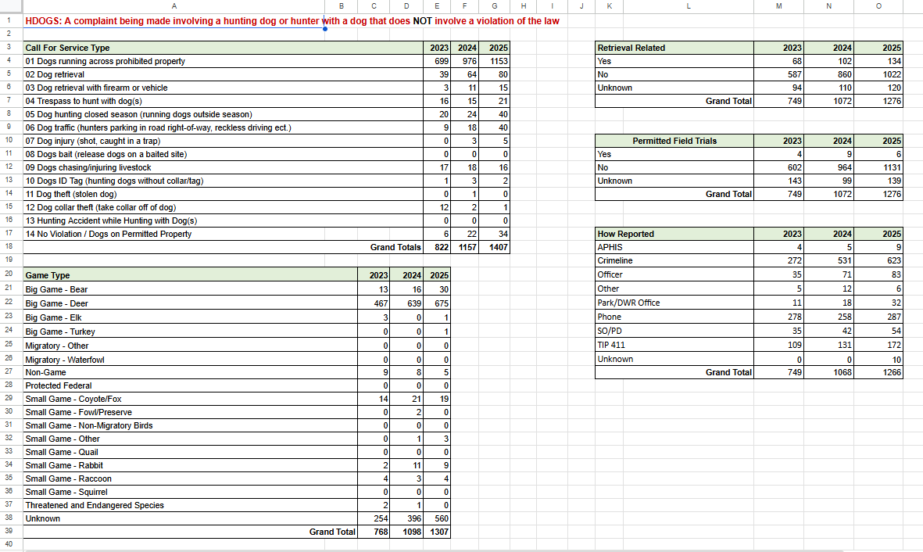
Task: Select the "Crimeline" row label cell
Action: tap(615, 260)
